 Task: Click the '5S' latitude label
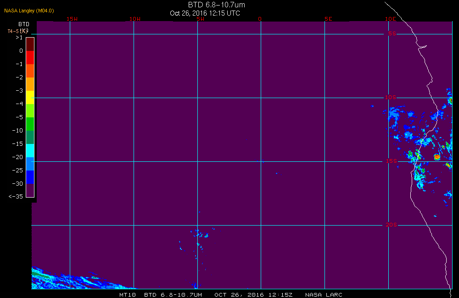click(x=392, y=33)
